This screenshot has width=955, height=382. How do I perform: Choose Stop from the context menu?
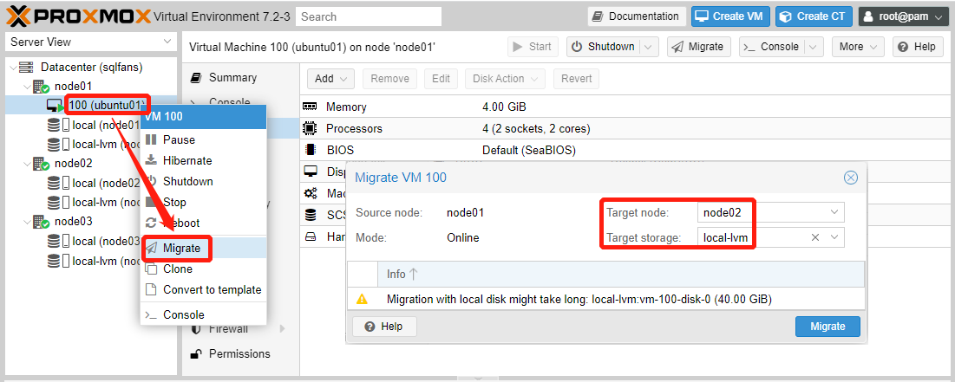click(204, 202)
